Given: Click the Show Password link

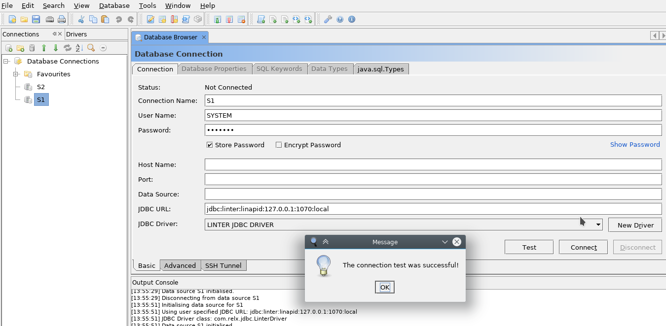Looking at the screenshot, I should click(634, 145).
